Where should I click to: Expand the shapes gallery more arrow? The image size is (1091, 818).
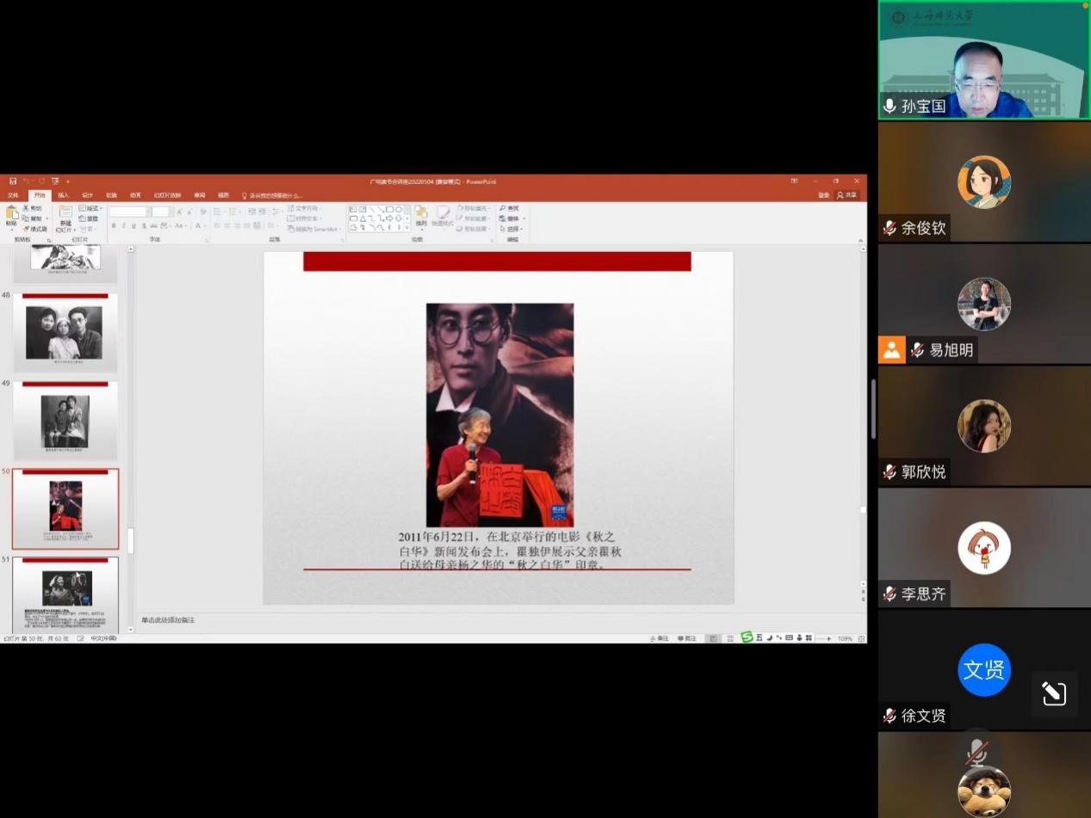406,228
